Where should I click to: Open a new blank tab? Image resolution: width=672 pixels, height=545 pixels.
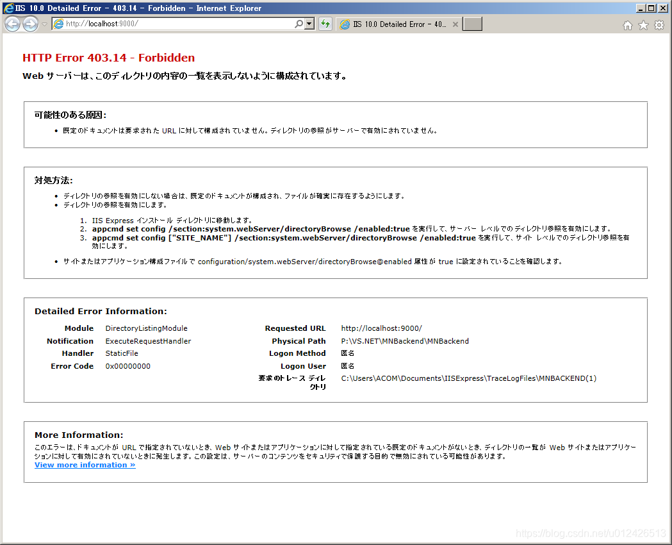[473, 24]
